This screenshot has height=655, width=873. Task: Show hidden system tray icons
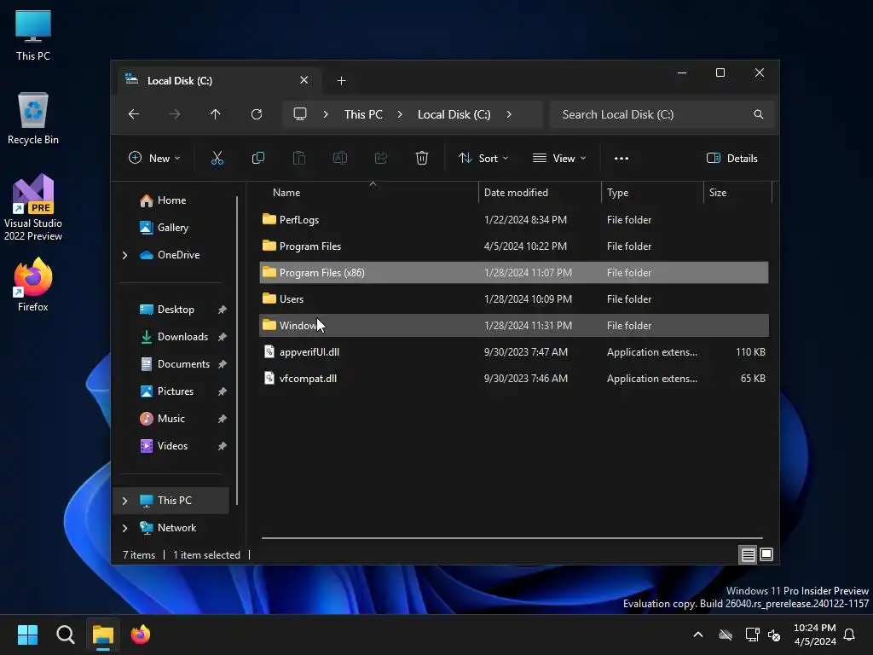(698, 635)
